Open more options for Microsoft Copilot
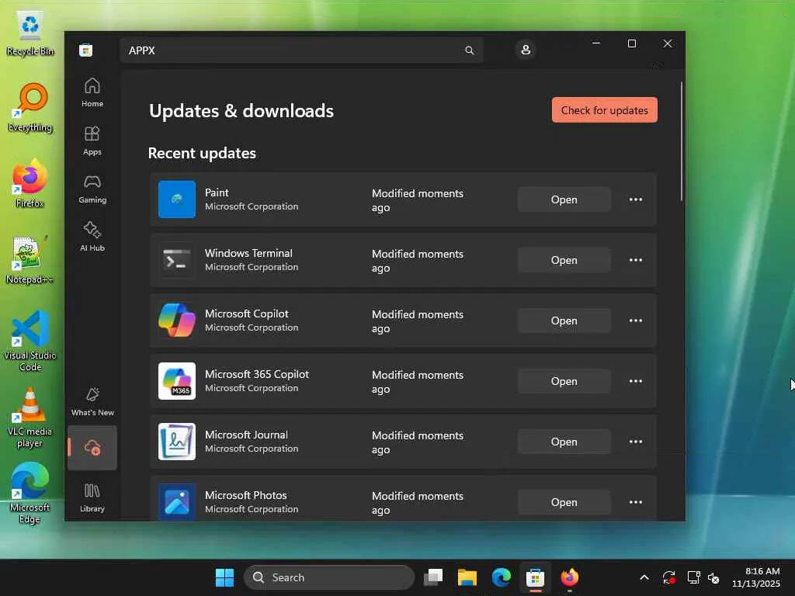Viewport: 795px width, 596px height. pos(636,321)
